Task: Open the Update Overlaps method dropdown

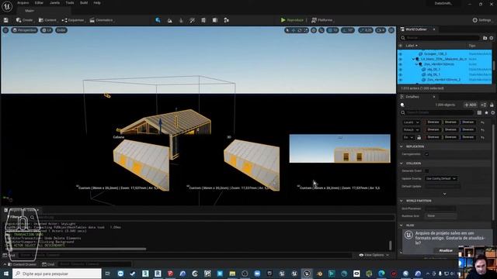Action: 441,179
